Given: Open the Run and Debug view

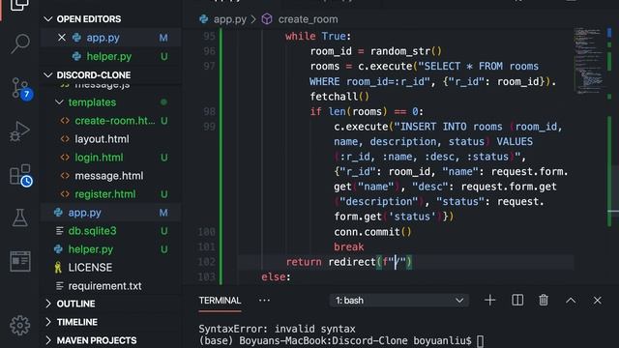Looking at the screenshot, I should tap(19, 131).
